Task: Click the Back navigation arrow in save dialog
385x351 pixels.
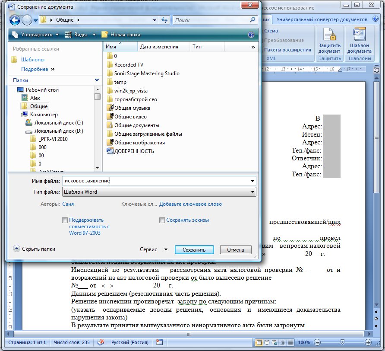Action: (15, 20)
